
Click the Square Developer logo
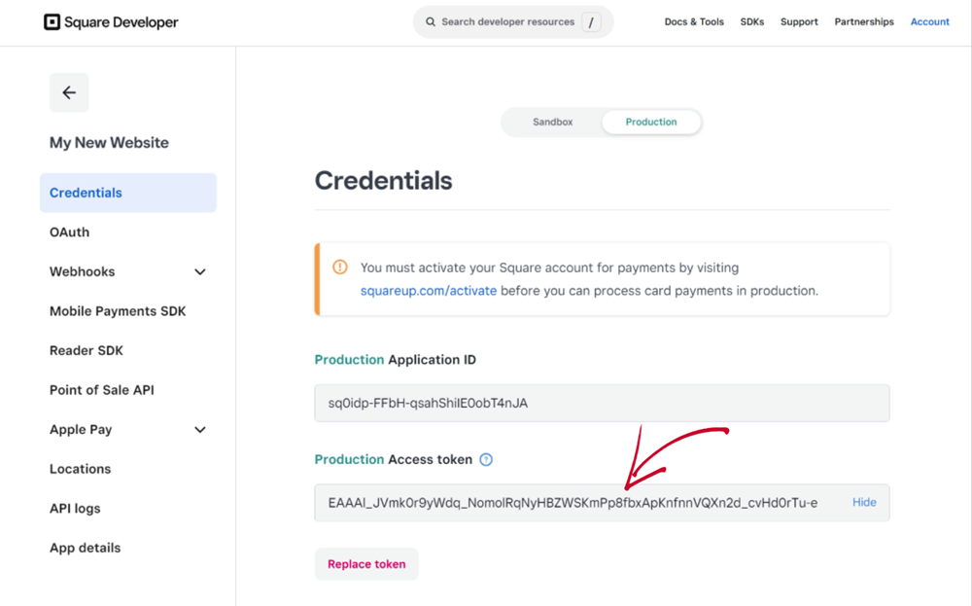point(111,21)
